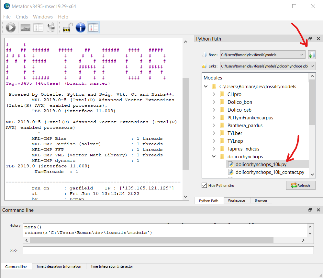Click the add base folder icon
This screenshot has height=278, width=323.
coord(311,55)
